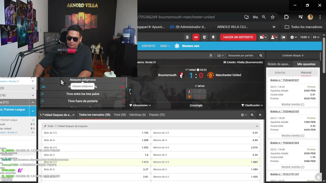Change language via the ES dropdown
The height and width of the screenshot is (183, 326).
316,37
